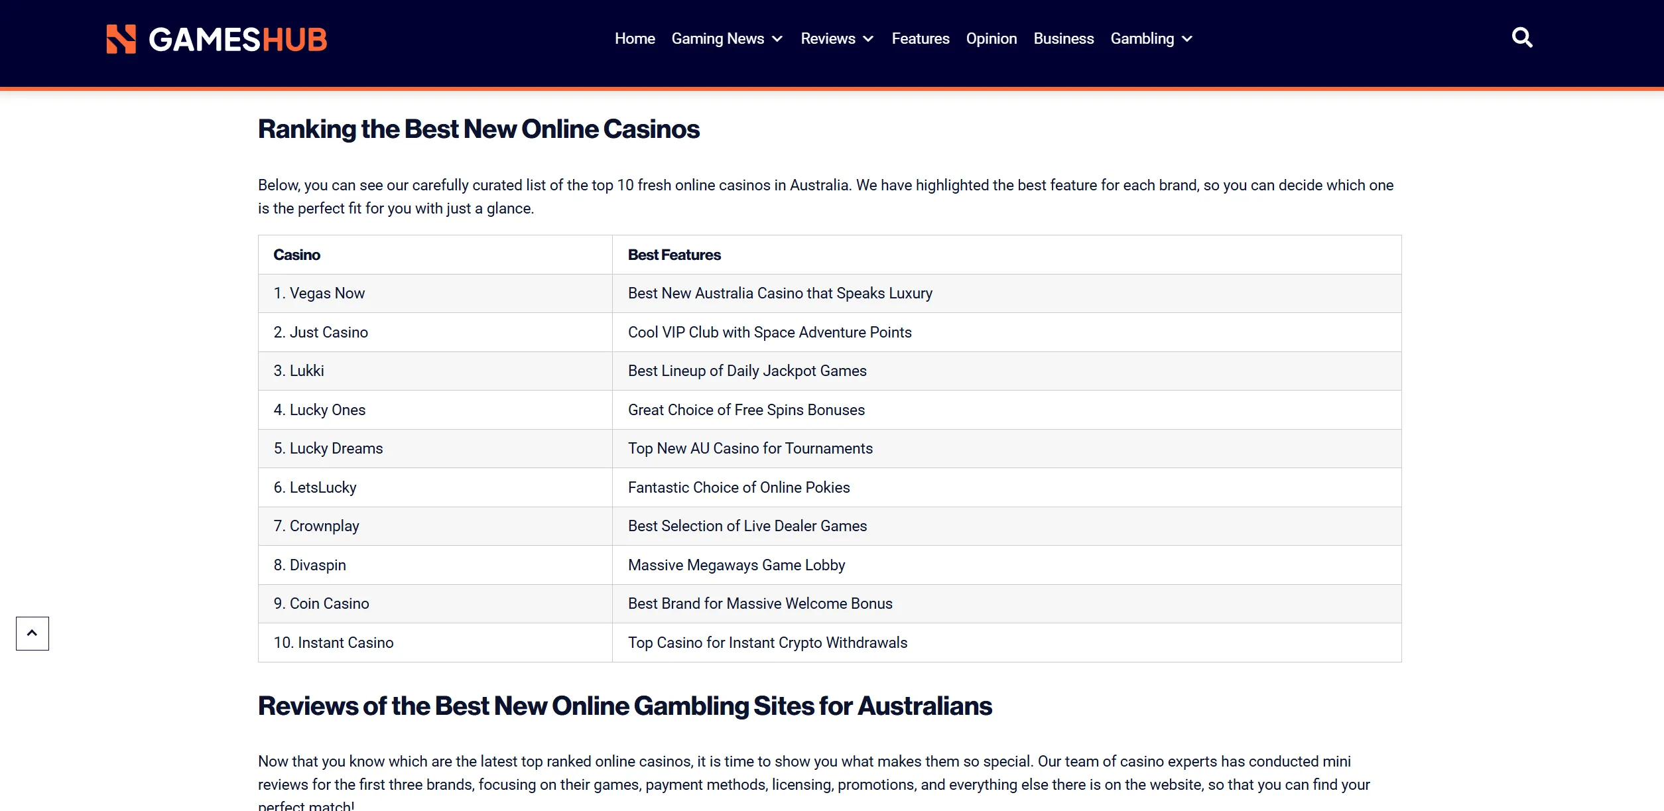
Task: Select the '10. Instant Casino' table cell
Action: point(435,643)
